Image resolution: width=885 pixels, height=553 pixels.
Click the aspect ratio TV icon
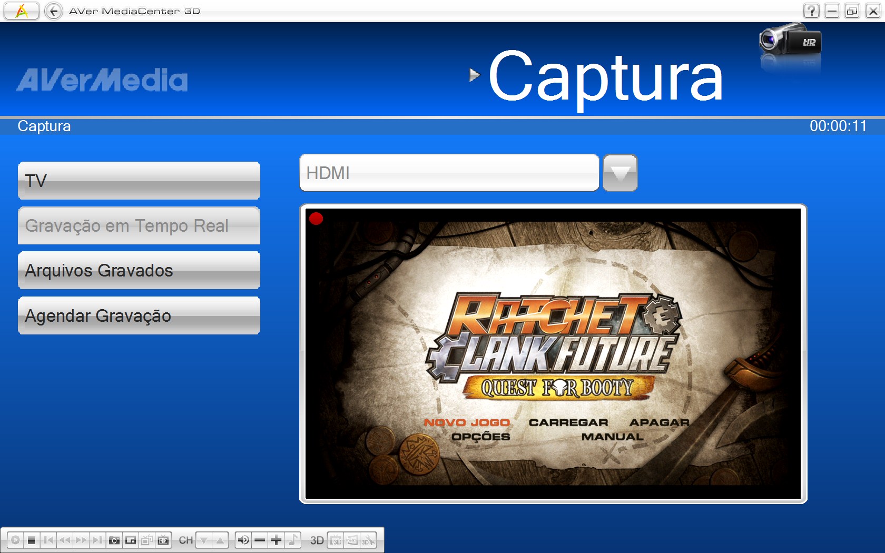pos(163,540)
